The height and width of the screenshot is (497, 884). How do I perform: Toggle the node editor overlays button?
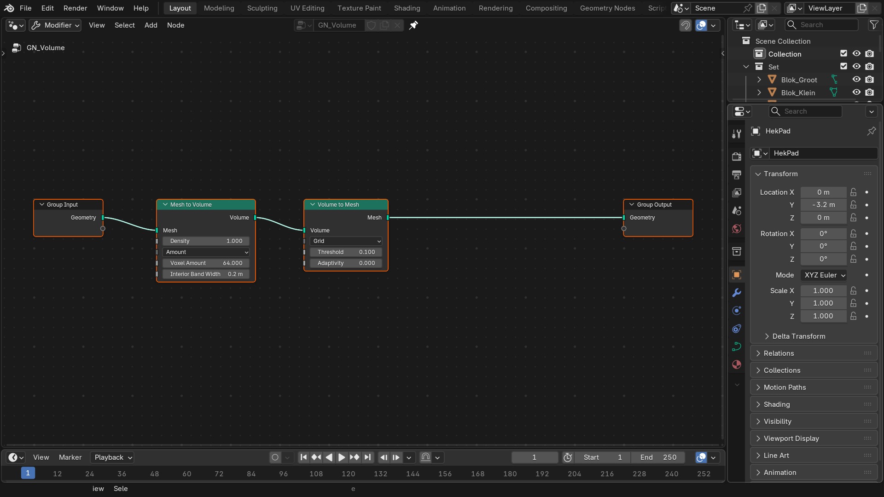pyautogui.click(x=701, y=25)
